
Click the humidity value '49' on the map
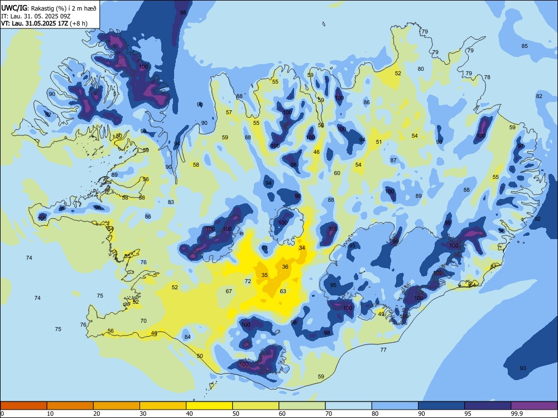381,314
